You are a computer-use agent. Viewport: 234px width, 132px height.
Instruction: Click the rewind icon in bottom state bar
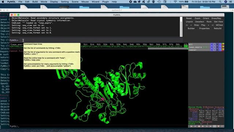191,126
